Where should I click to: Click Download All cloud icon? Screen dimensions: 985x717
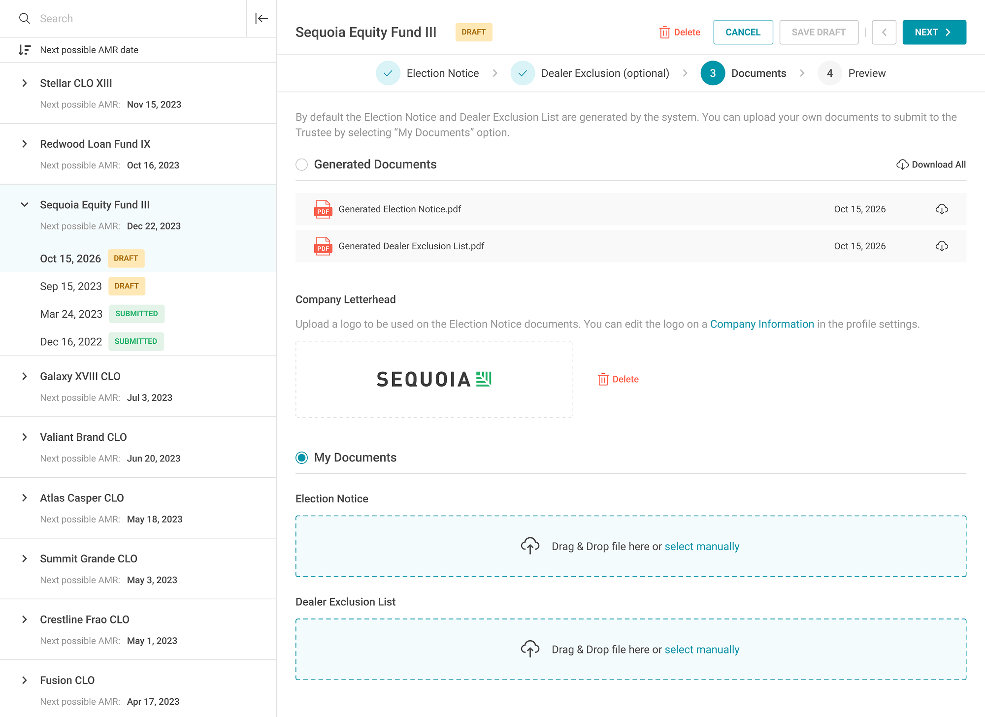click(902, 164)
